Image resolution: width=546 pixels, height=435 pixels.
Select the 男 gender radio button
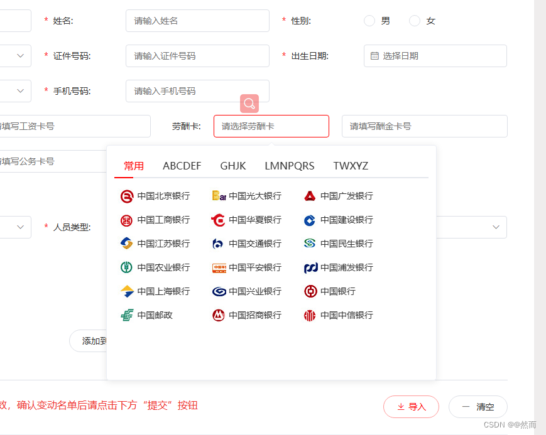pyautogui.click(x=369, y=21)
